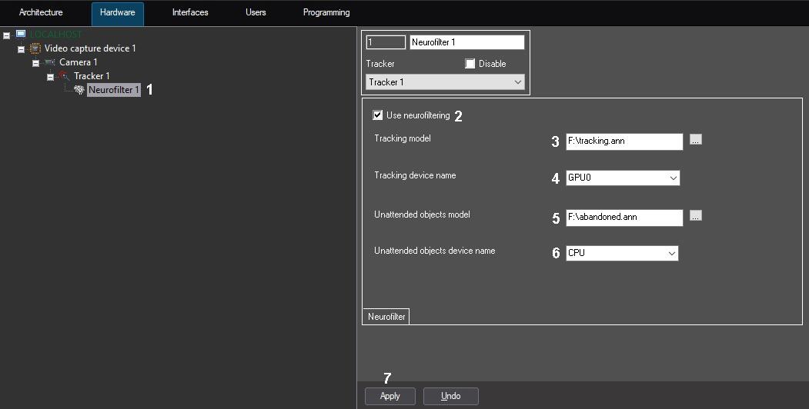Image resolution: width=809 pixels, height=409 pixels.
Task: Click the Camera 1 icon in tree
Action: click(49, 62)
